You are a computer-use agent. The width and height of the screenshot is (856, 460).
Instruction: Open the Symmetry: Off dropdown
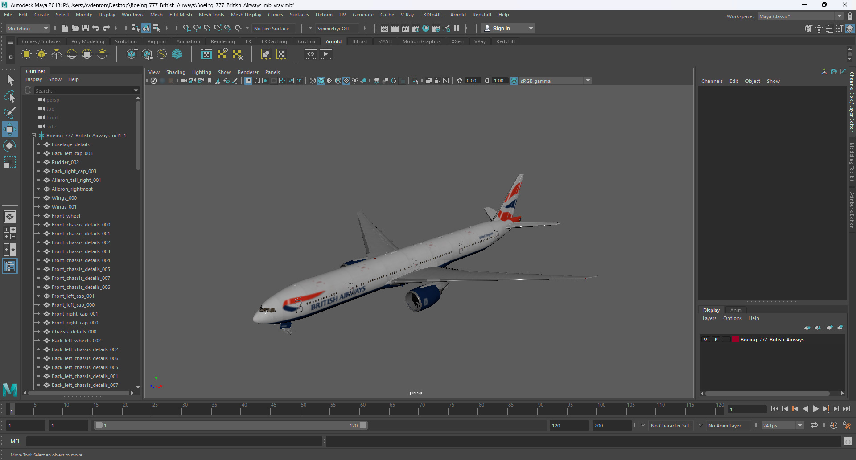[337, 28]
